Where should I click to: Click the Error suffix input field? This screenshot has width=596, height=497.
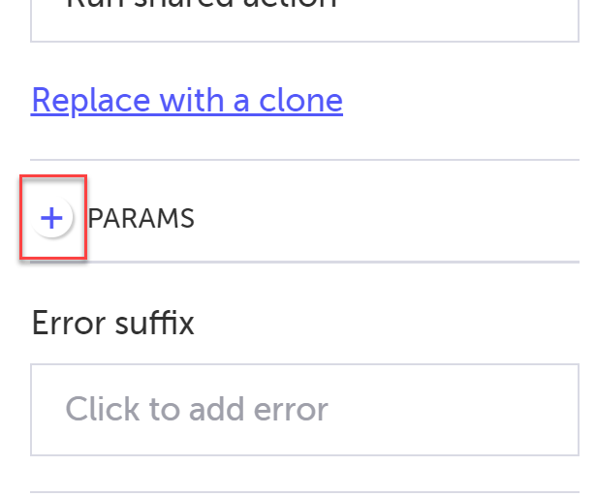coord(304,410)
